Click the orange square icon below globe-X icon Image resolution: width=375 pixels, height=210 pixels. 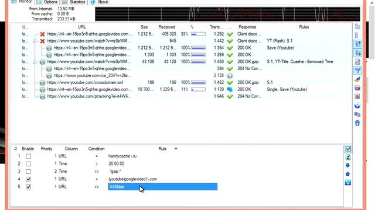point(357,97)
